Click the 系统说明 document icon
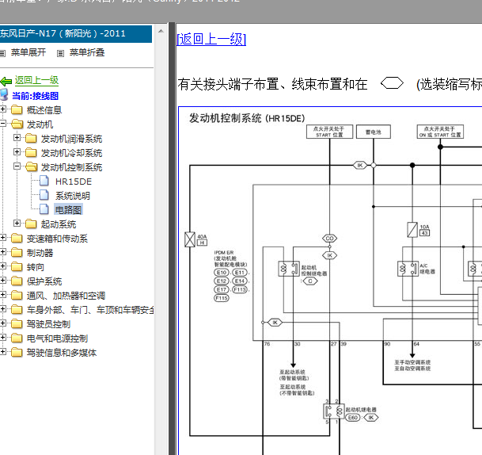The height and width of the screenshot is (455, 482). (44, 195)
